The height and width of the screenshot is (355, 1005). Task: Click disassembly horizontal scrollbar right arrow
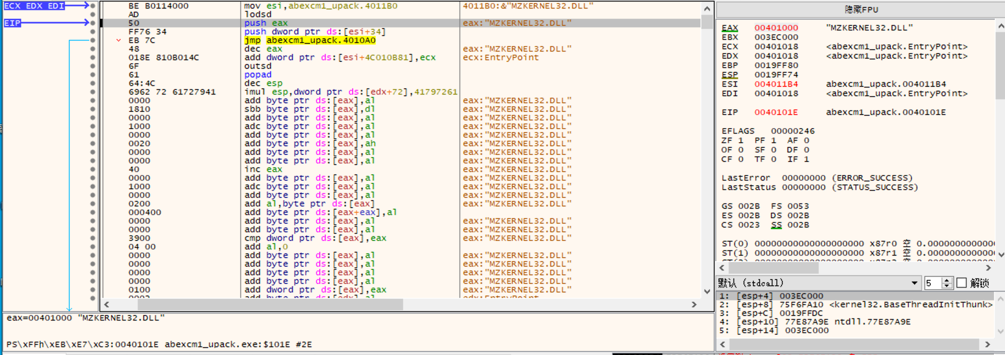[x=694, y=305]
